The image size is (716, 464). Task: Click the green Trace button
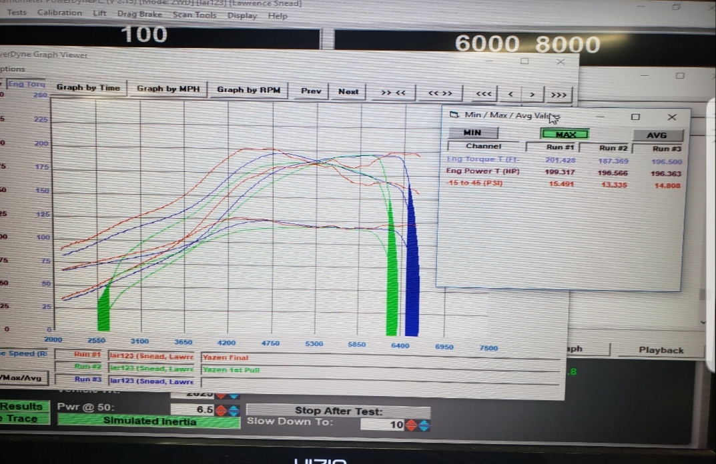click(x=24, y=419)
